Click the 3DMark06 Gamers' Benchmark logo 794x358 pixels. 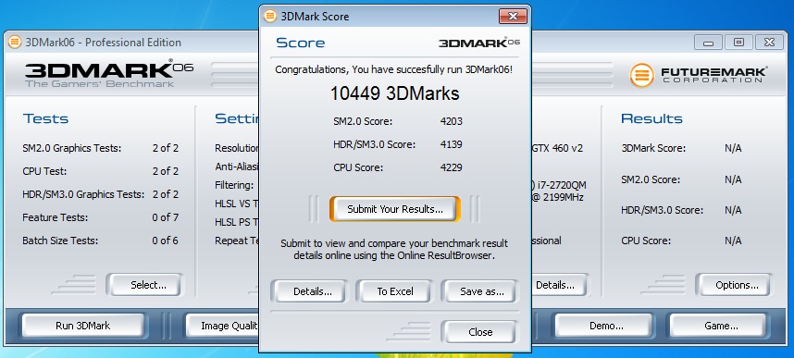109,74
